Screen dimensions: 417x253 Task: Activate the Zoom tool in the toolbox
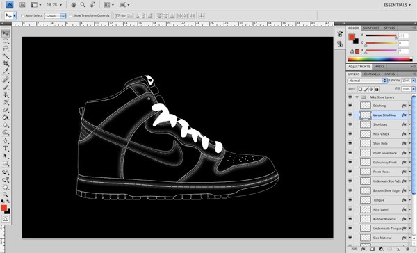6,195
